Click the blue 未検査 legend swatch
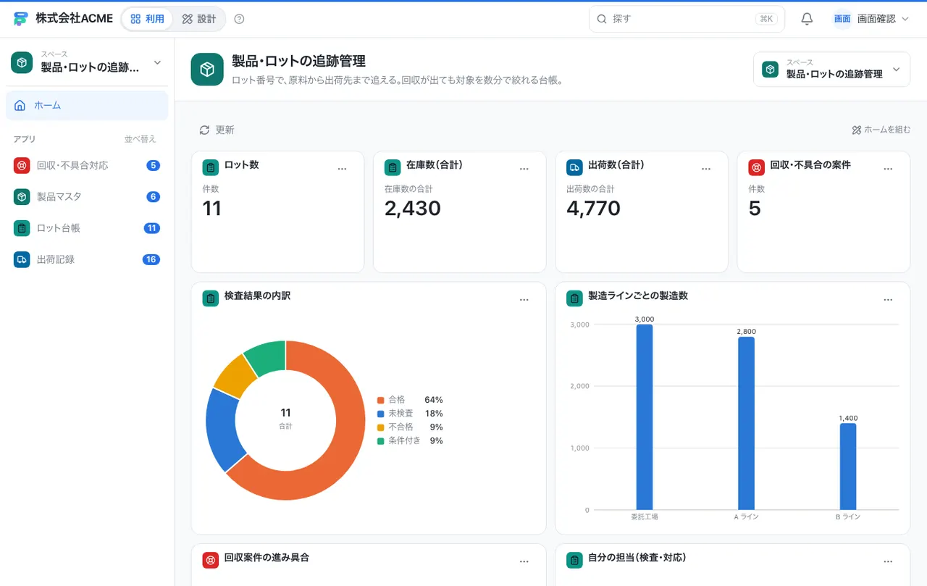This screenshot has width=927, height=586. [x=380, y=414]
